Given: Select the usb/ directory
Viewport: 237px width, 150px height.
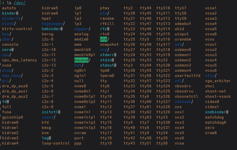Looking at the screenshot, I should pyautogui.click(x=179, y=44).
